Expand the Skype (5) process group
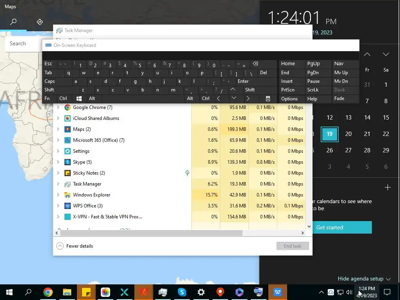The image size is (400, 300). (58, 162)
